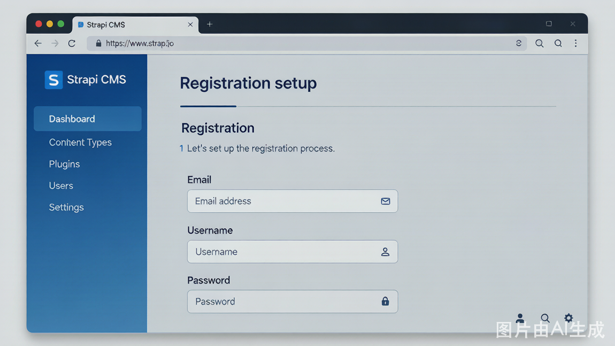This screenshot has height=346, width=615.
Task: Open Plugins in the sidebar
Action: pyautogui.click(x=64, y=164)
